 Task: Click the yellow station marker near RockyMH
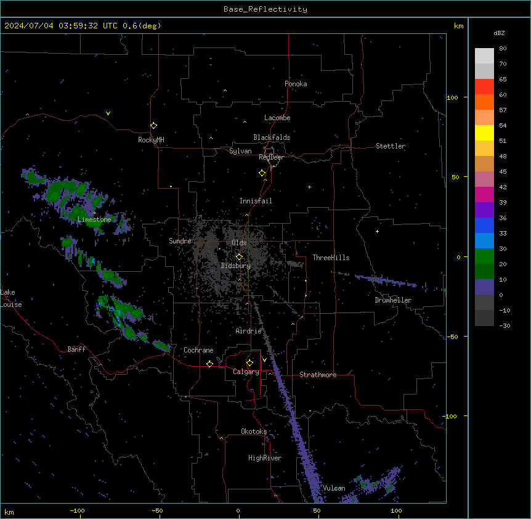pos(153,125)
